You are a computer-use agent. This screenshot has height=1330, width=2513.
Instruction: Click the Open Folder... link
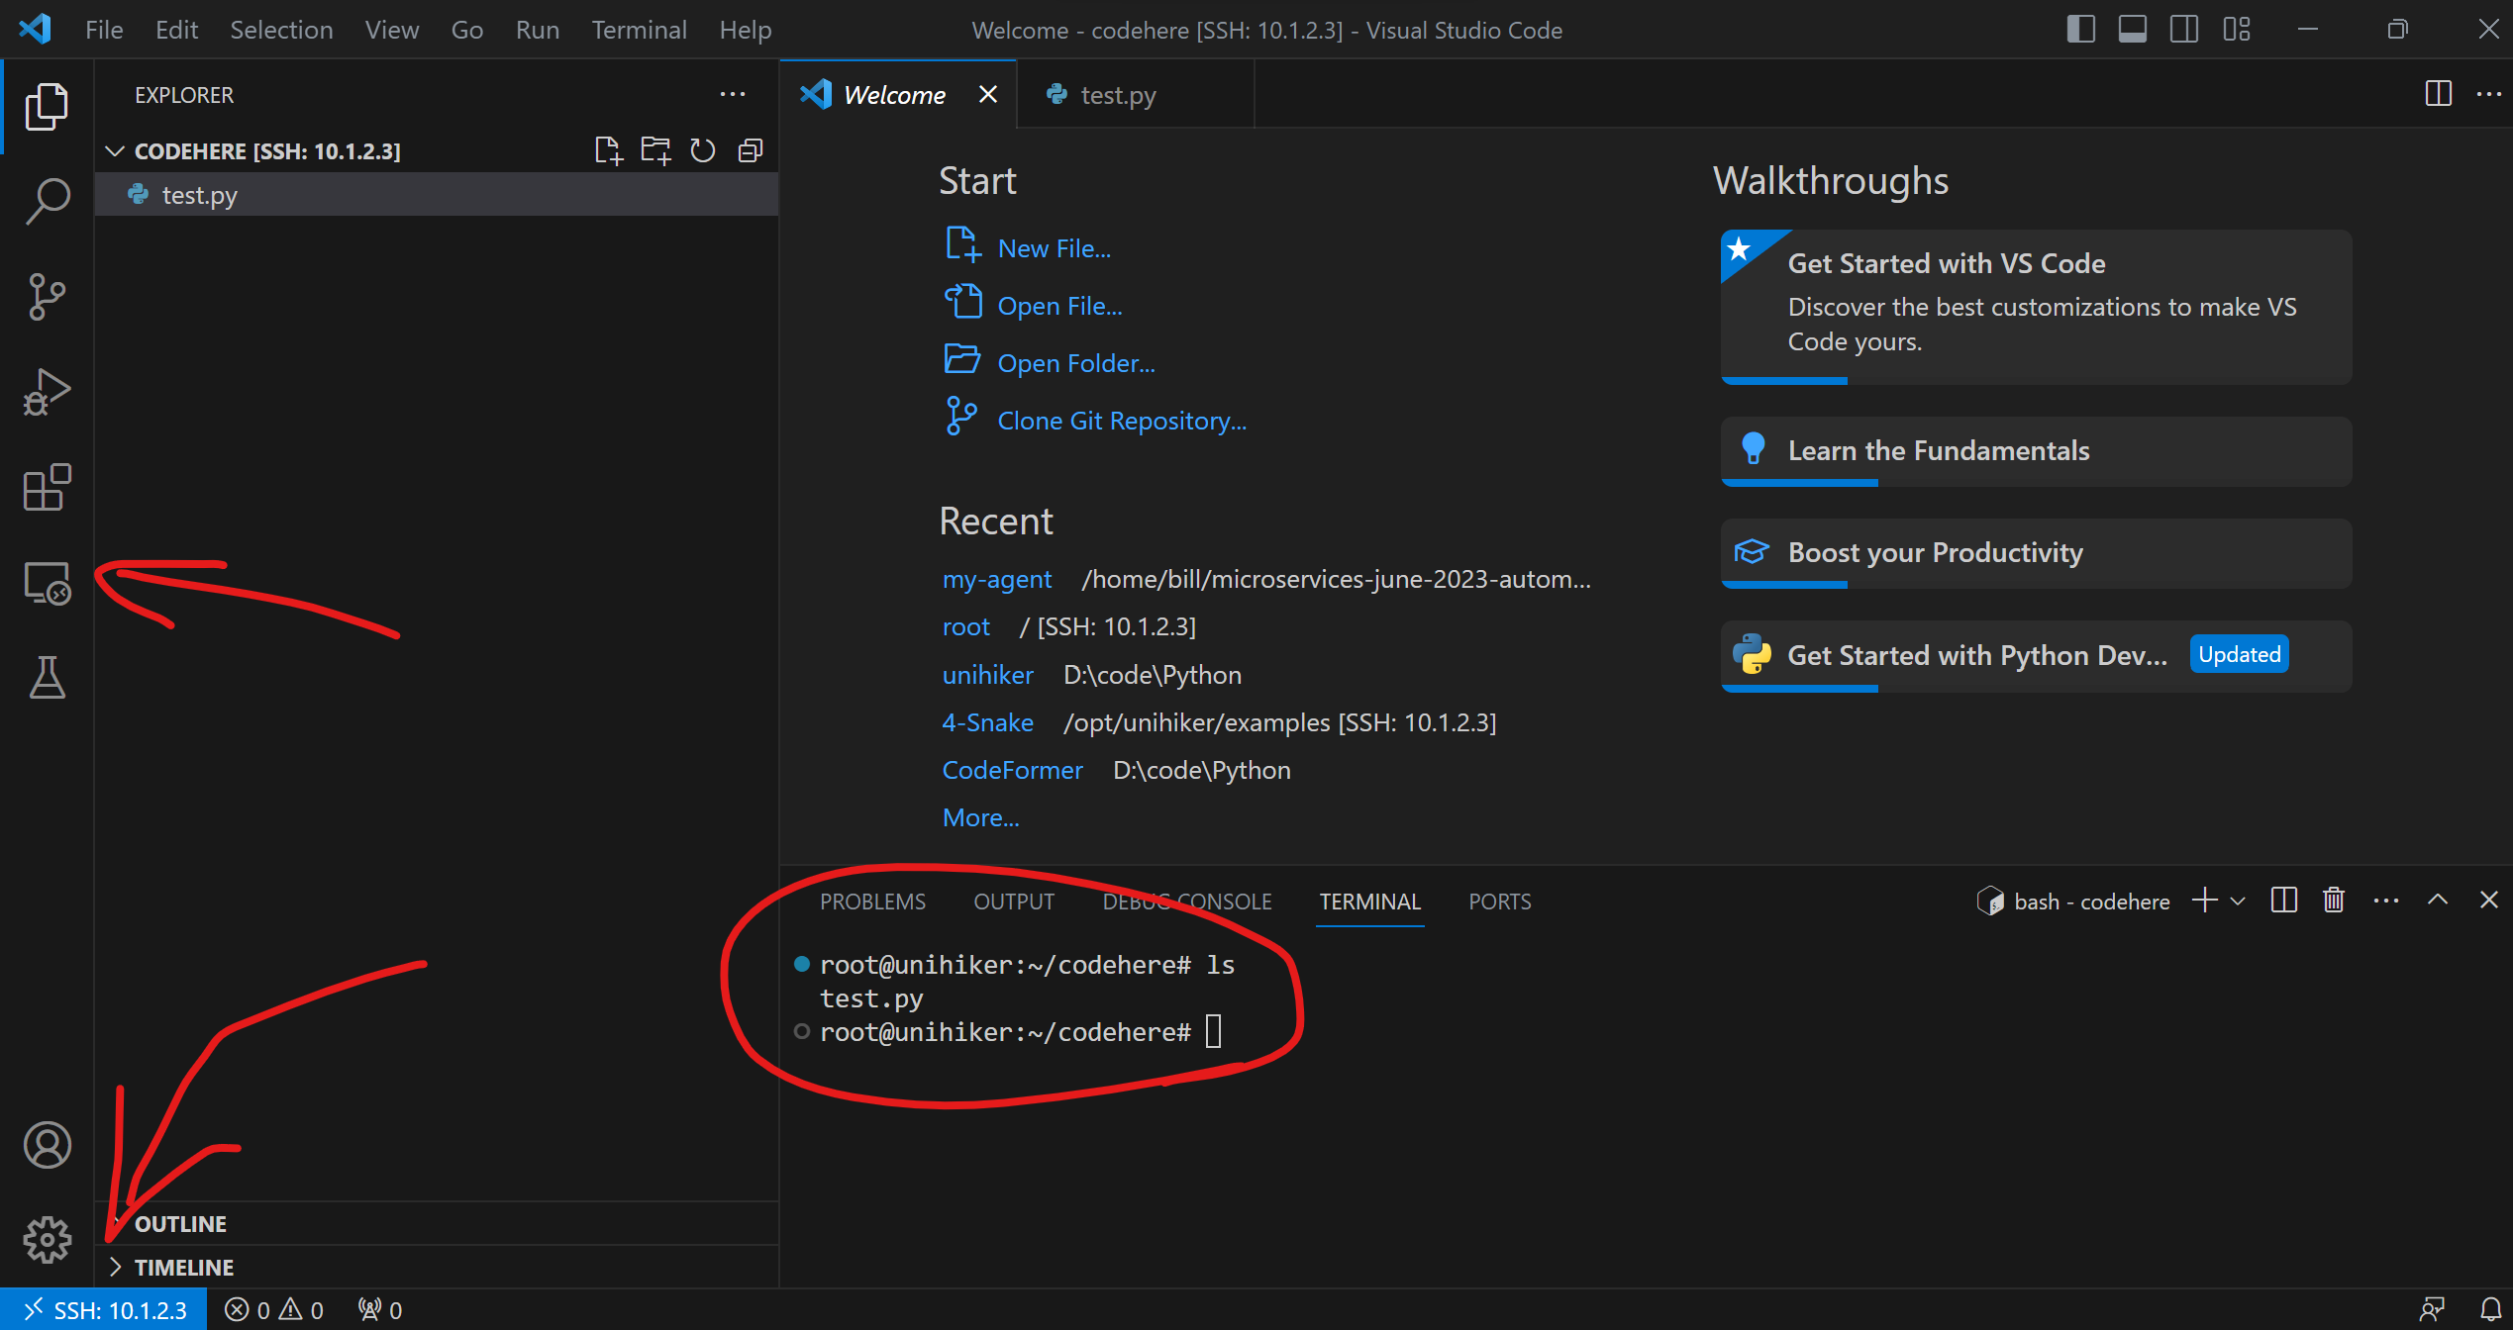tap(1076, 363)
